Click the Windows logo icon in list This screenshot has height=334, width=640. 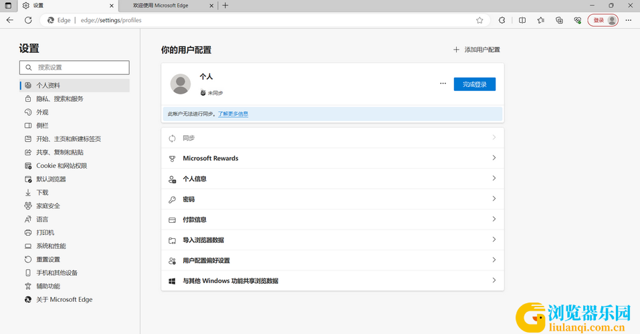click(173, 281)
